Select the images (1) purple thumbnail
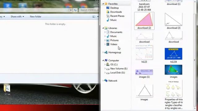 [x=144, y=72]
